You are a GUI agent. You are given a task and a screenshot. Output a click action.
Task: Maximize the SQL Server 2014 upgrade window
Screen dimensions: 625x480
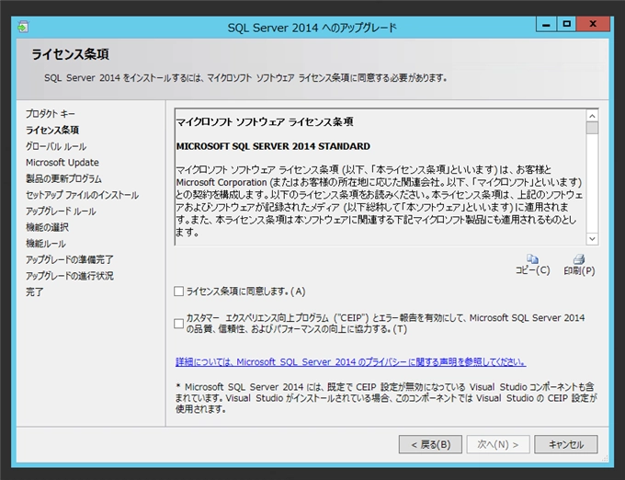566,24
